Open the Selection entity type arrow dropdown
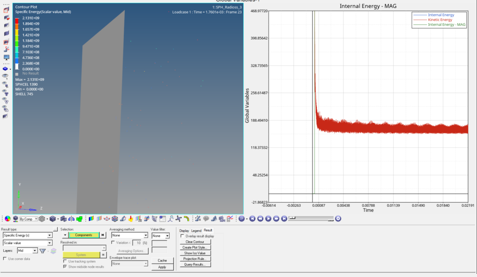Image resolution: width=477 pixels, height=277 pixels. click(65, 235)
